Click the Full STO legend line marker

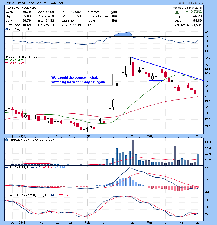pyautogui.click(x=6, y=195)
